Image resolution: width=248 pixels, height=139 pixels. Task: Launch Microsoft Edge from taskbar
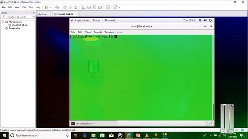[x=84, y=136]
